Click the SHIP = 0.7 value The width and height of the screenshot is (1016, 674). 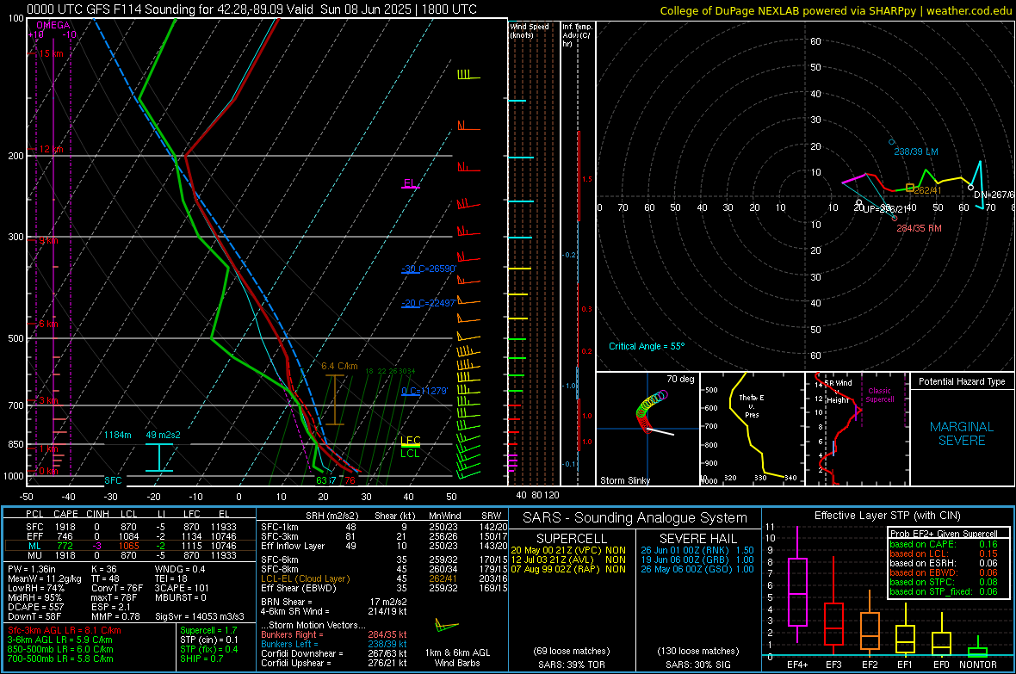[201, 659]
